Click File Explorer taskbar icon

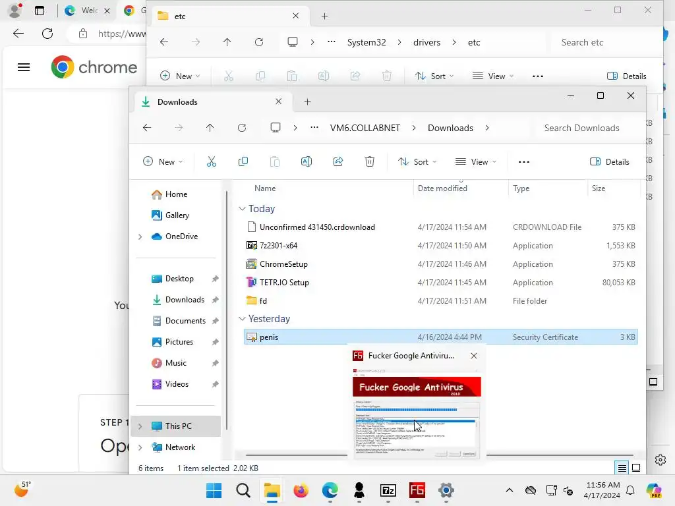tap(272, 490)
